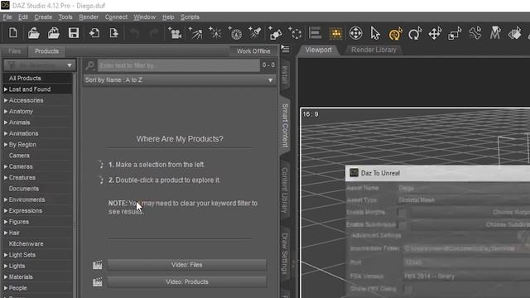The width and height of the screenshot is (530, 298).
Task: Expand the Hair category
Action: [x=6, y=233]
